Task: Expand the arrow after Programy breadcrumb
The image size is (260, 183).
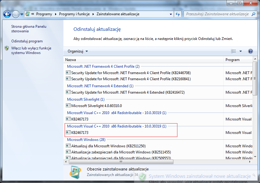Action: coord(55,14)
